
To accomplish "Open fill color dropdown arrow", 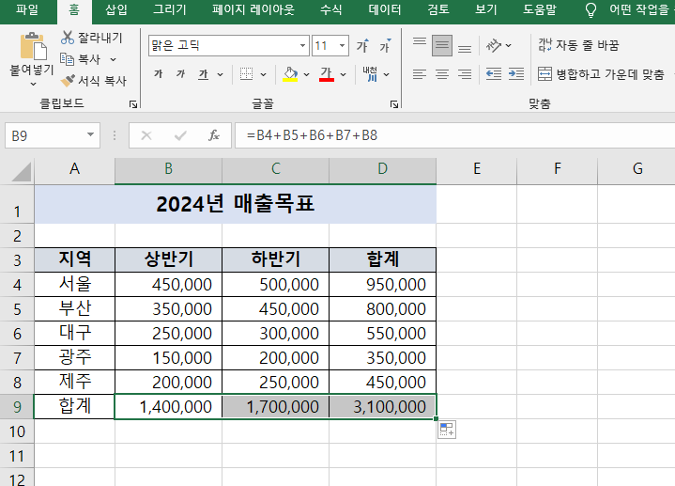I will pyautogui.click(x=306, y=74).
